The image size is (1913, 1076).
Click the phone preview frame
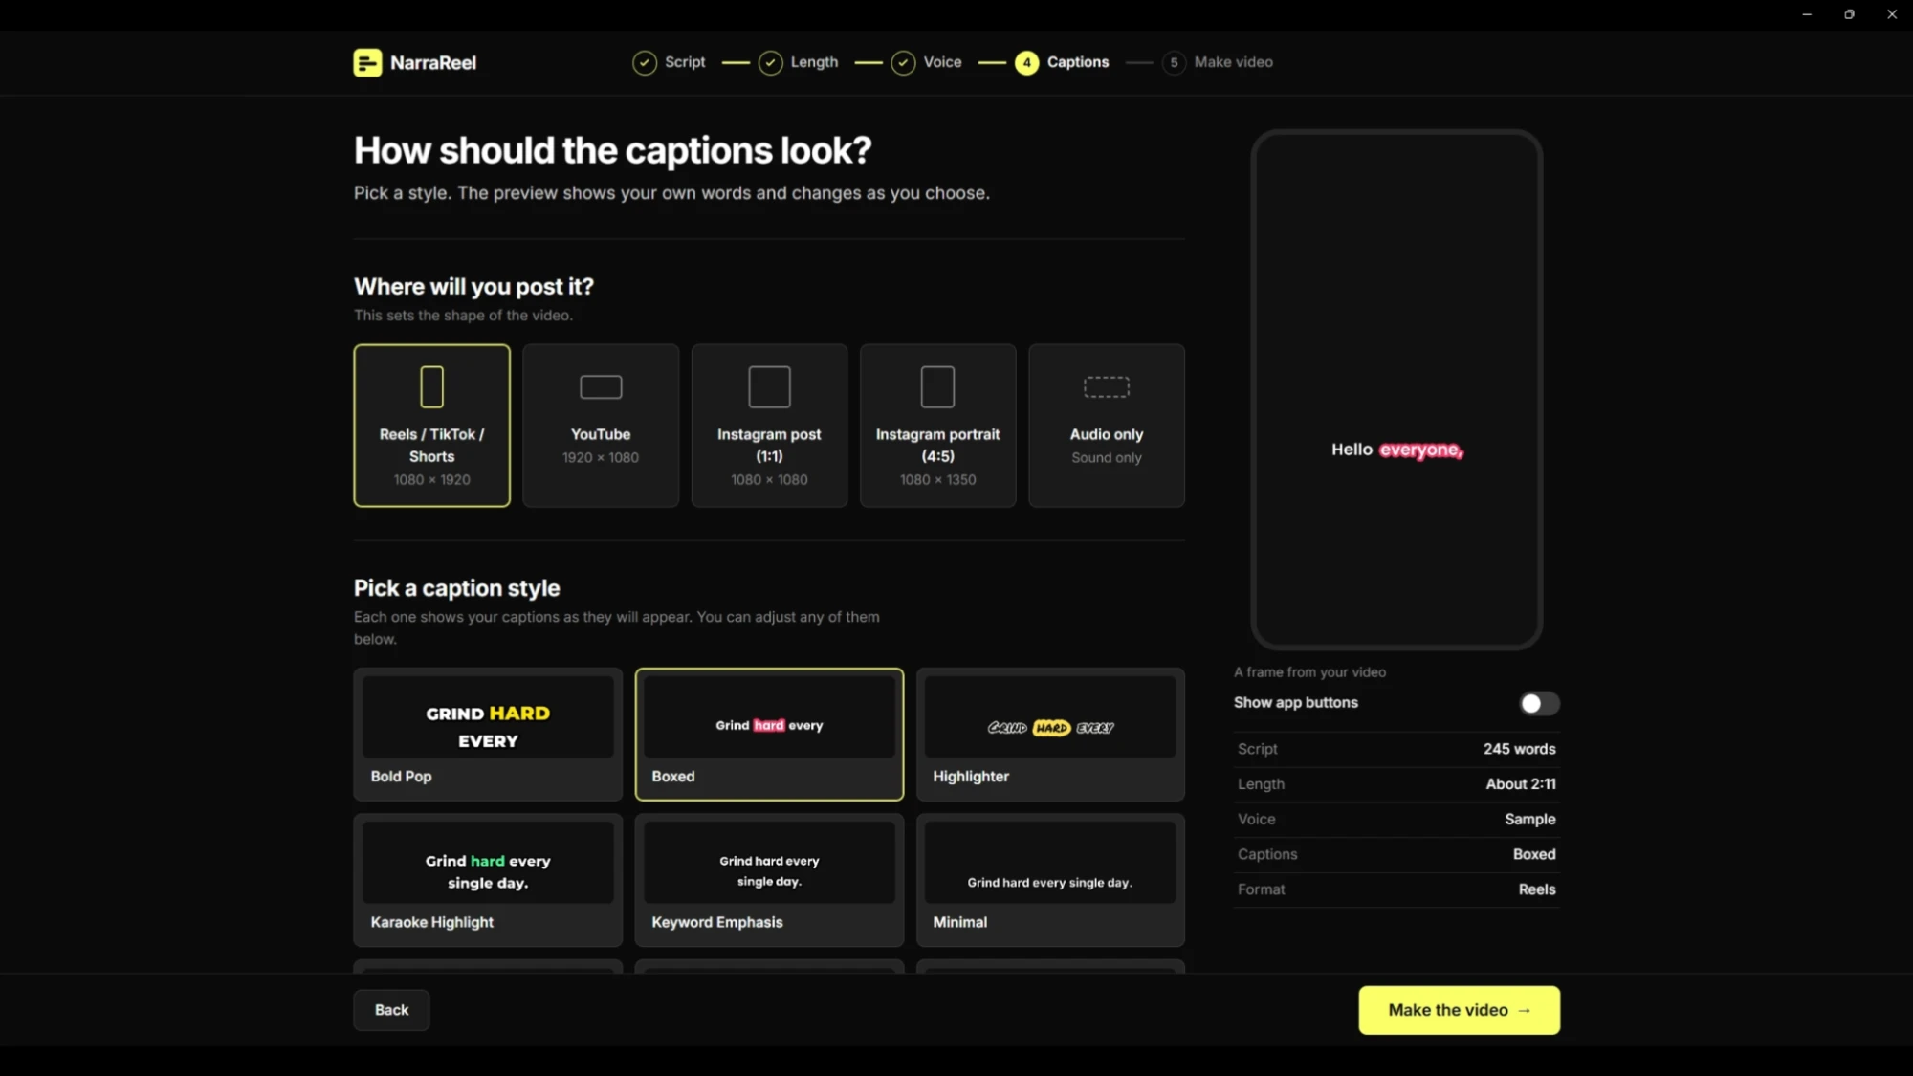coord(1396,390)
